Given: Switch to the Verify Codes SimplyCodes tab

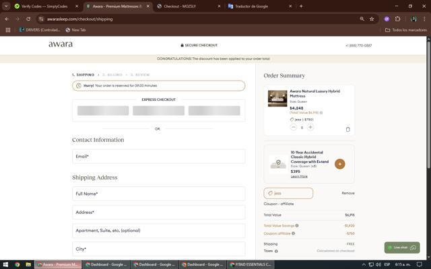Looking at the screenshot, I should coord(45,6).
